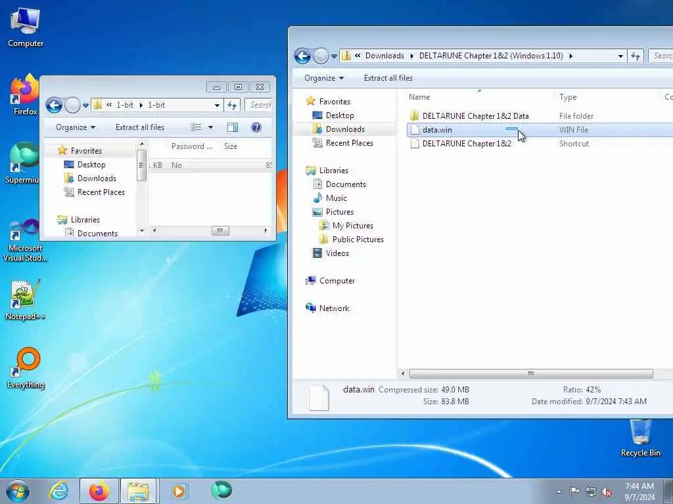Go back in the DELTARUNE window
The image size is (673, 504).
pos(302,56)
